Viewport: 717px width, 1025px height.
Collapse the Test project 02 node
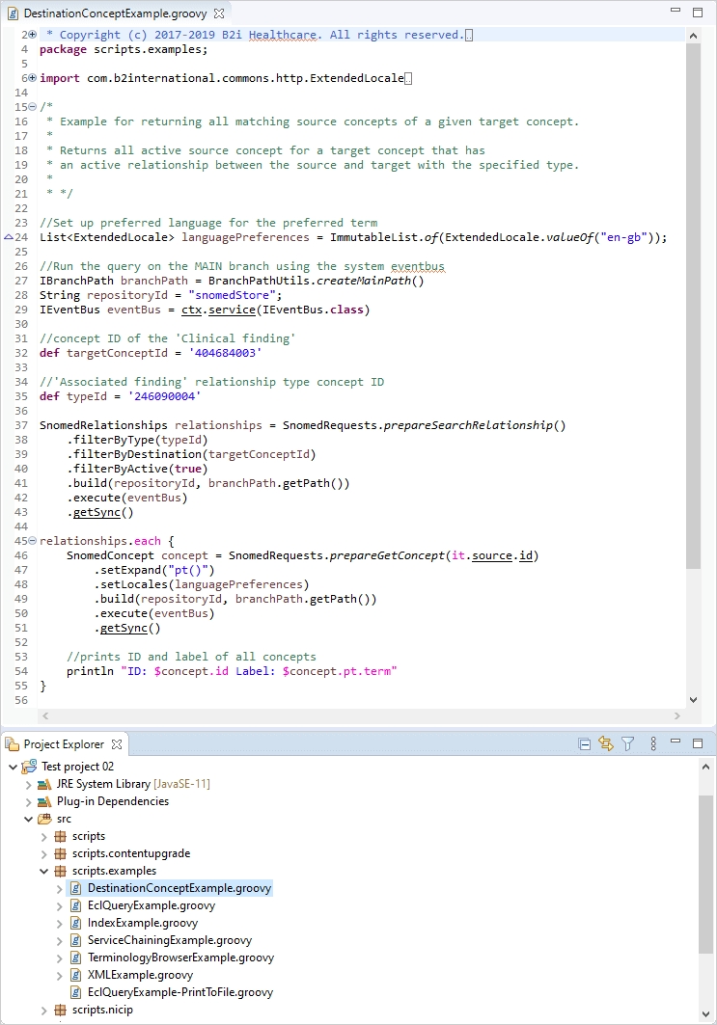[12, 767]
